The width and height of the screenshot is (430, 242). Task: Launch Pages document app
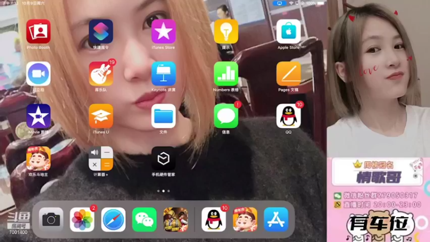click(x=289, y=74)
